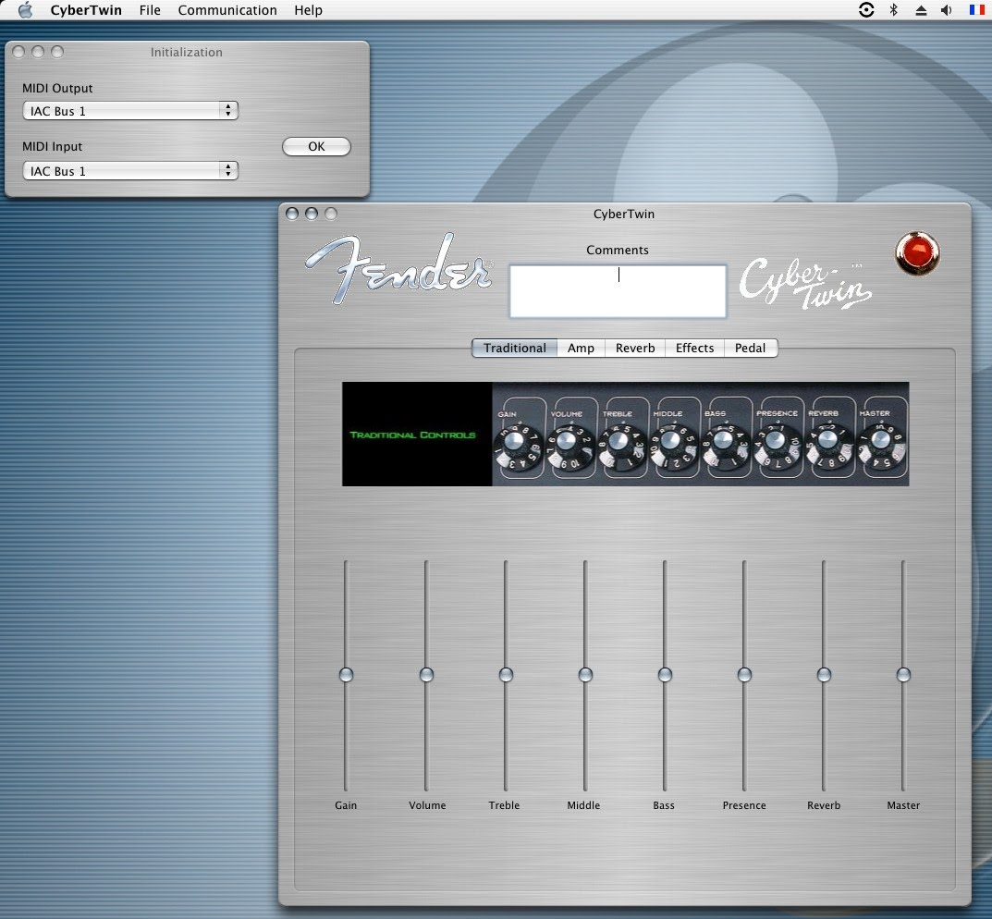Click the Fender logo

[398, 268]
